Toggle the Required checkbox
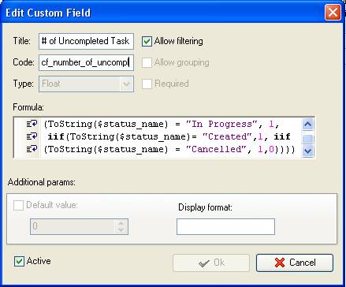 pos(147,84)
